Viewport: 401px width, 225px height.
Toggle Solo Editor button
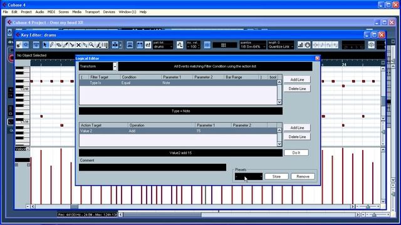[x=19, y=45]
